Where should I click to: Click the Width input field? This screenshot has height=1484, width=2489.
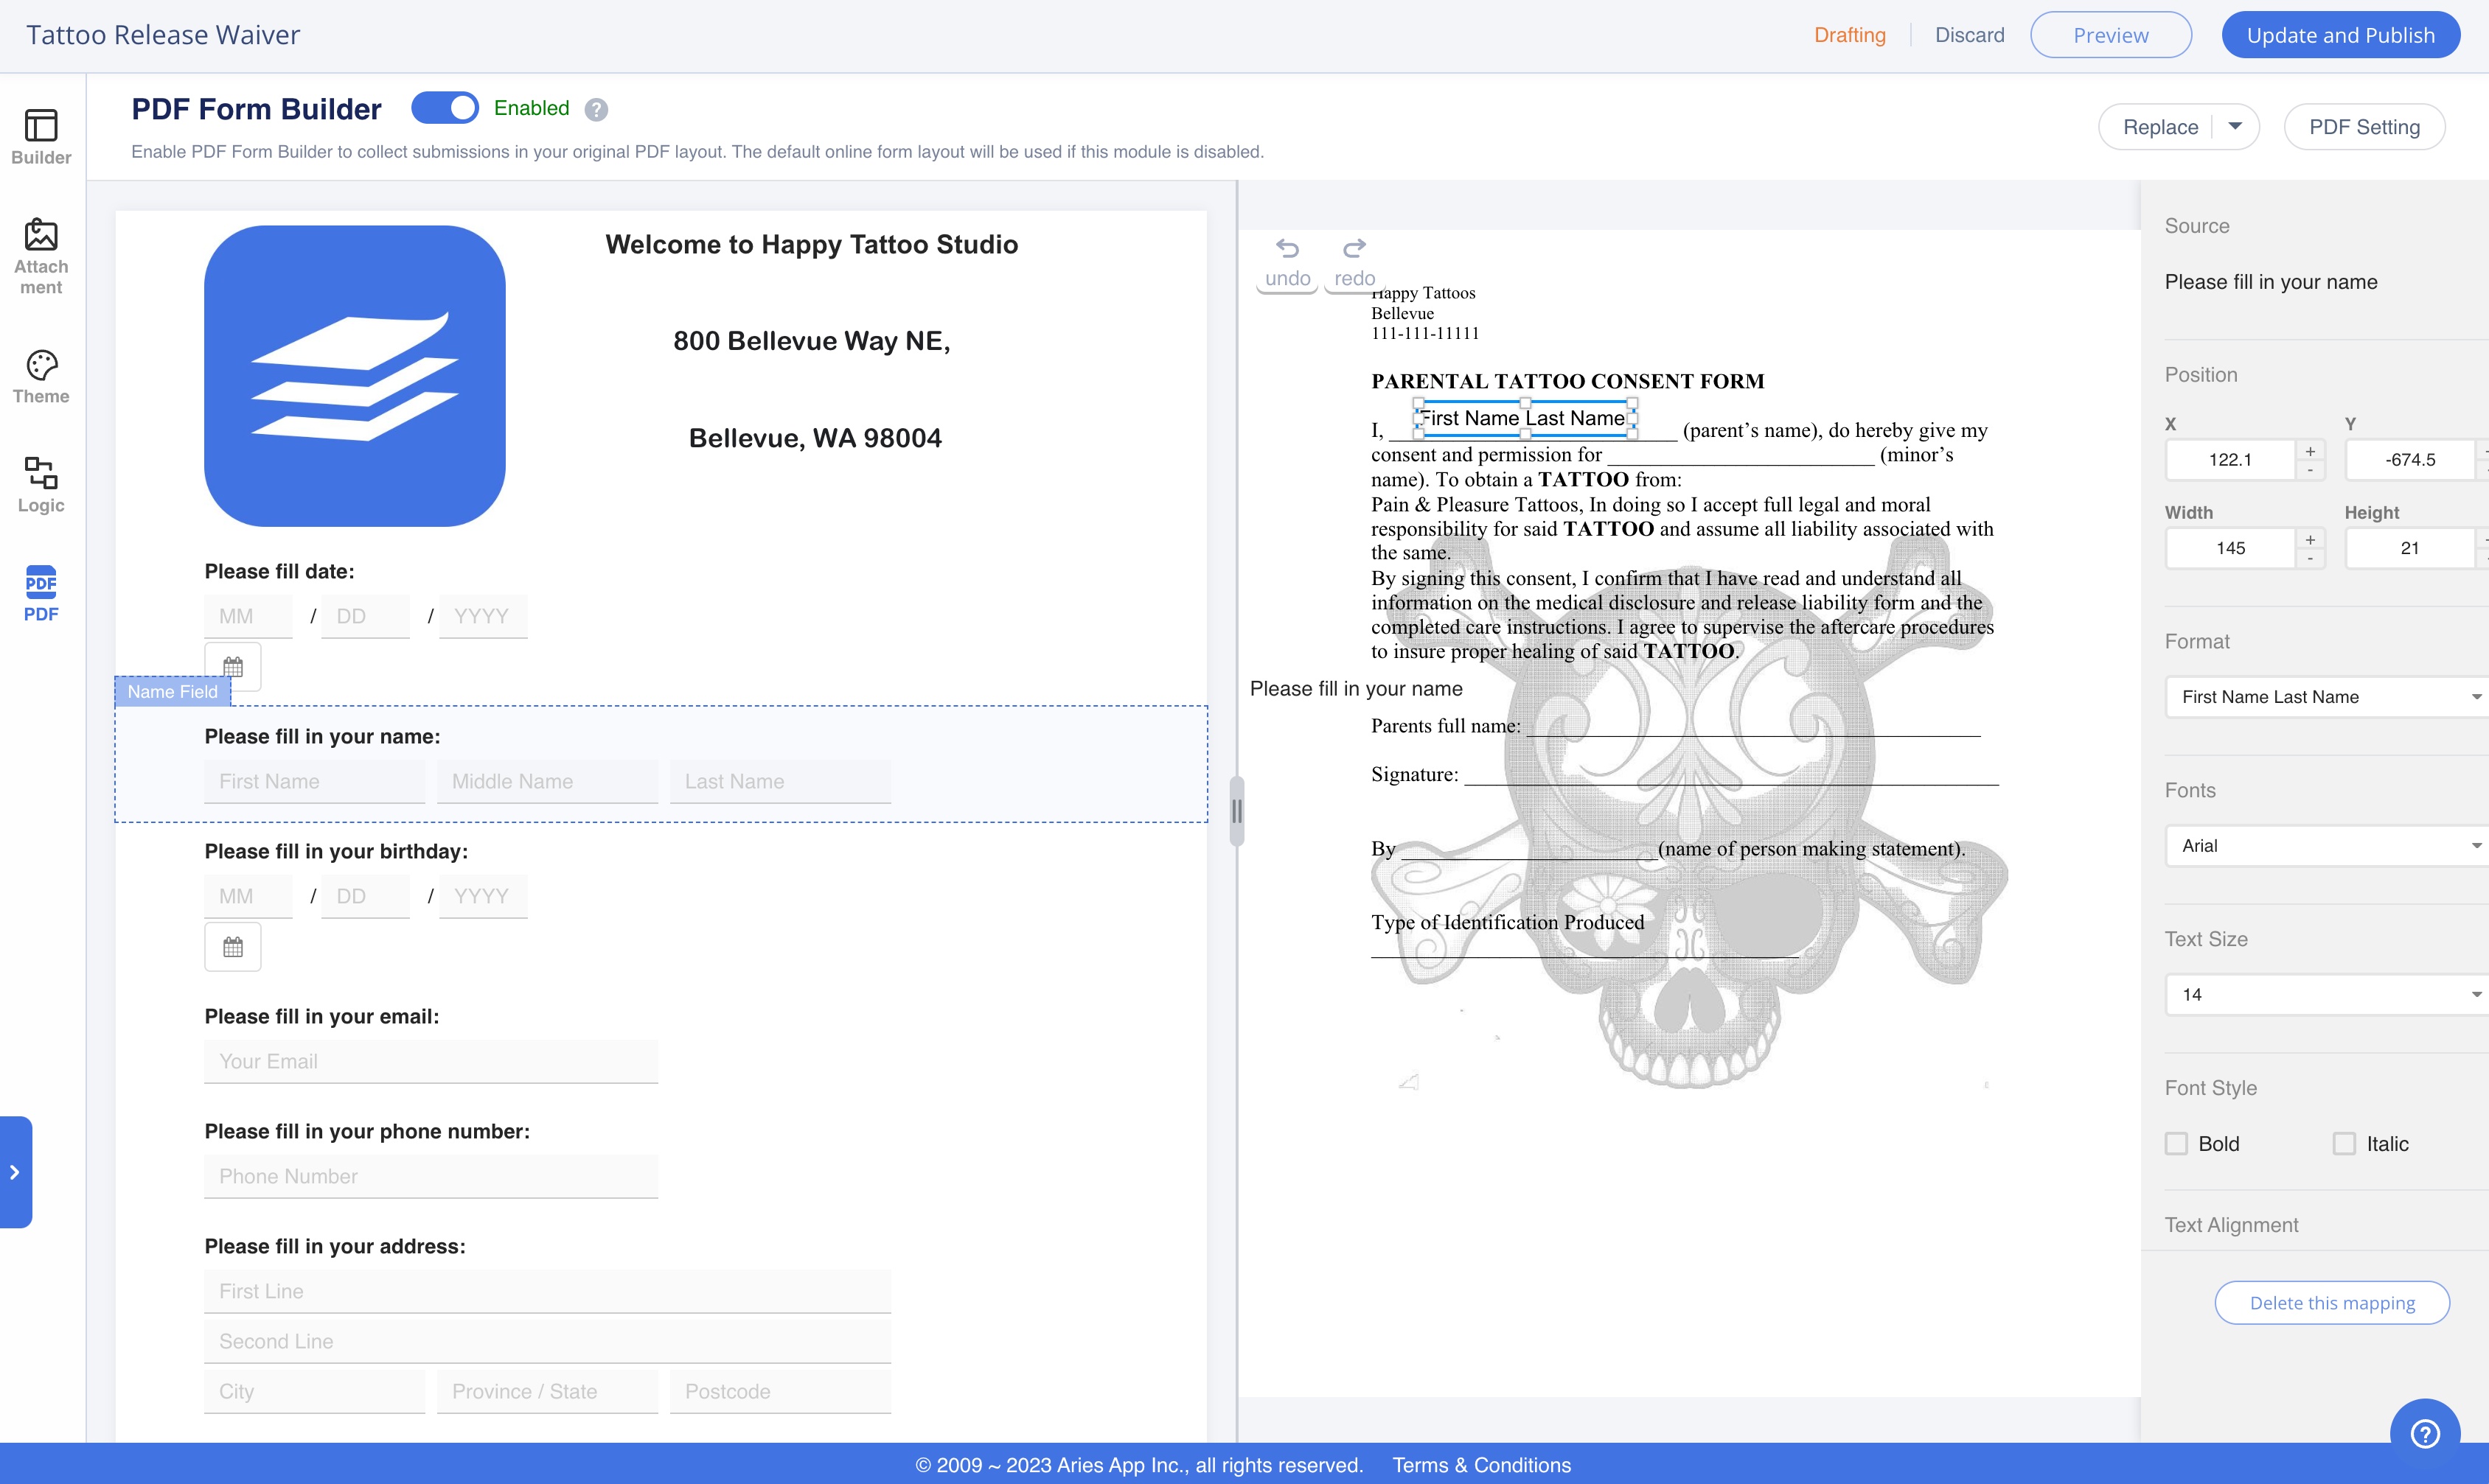[2231, 548]
